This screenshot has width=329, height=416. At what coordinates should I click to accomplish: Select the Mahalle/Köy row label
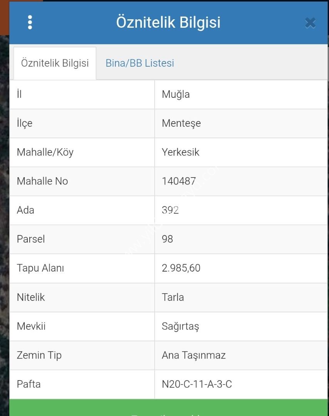tap(45, 152)
